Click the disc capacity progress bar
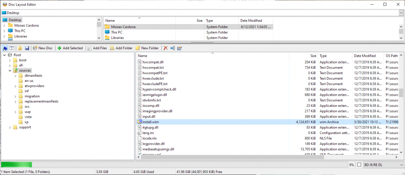The height and width of the screenshot is (175, 405). point(173,165)
